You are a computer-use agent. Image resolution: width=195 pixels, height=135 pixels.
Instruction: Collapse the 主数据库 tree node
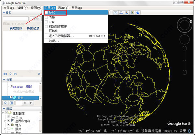click(3, 113)
